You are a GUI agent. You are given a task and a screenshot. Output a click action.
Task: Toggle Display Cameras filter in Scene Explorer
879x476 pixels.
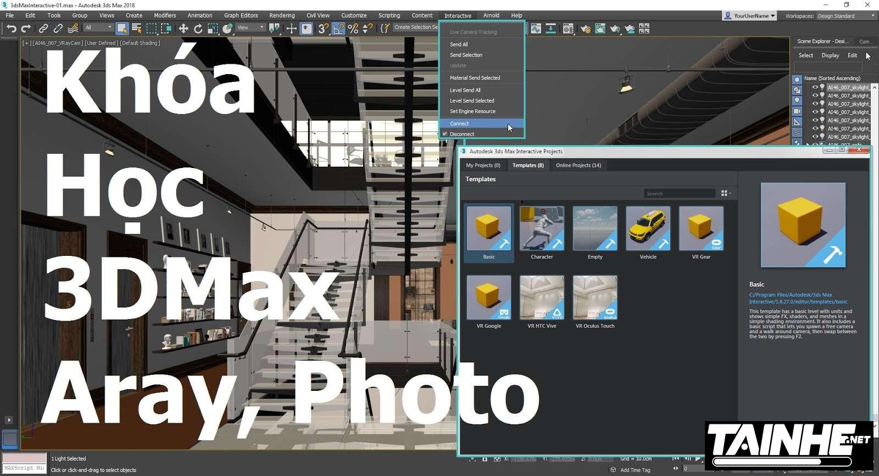click(x=797, y=111)
